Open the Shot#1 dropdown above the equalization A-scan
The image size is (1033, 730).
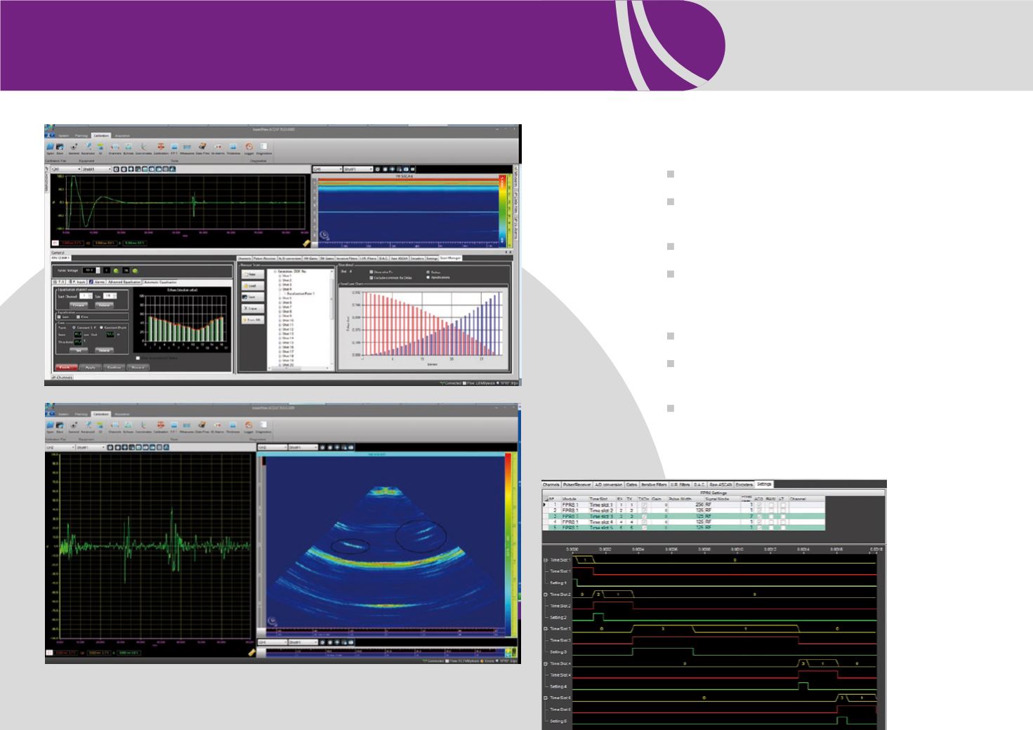(96, 169)
